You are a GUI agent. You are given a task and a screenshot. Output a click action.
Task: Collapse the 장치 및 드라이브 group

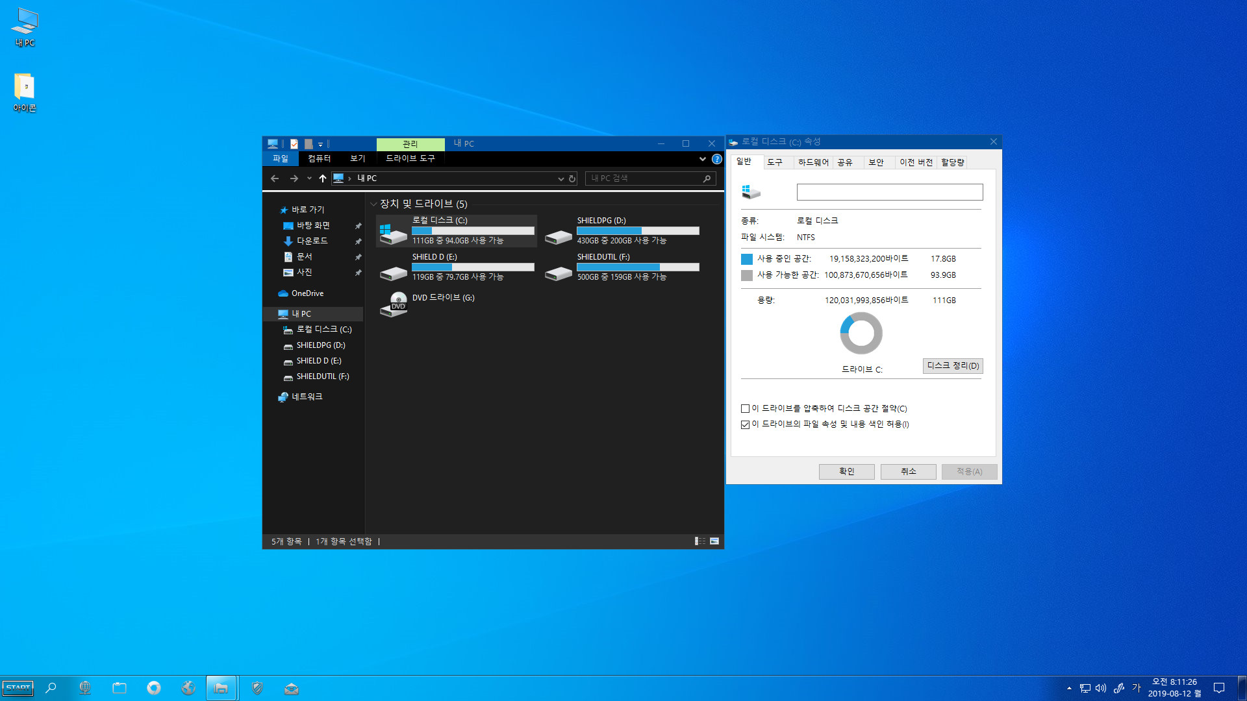click(x=373, y=204)
